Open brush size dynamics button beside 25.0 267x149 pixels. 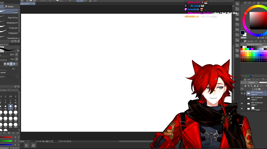pos(17,54)
